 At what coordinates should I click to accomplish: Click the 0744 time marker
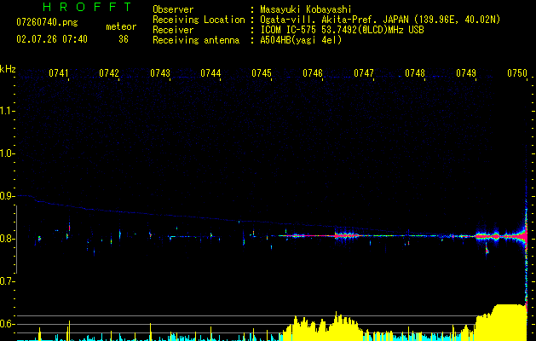click(x=210, y=73)
